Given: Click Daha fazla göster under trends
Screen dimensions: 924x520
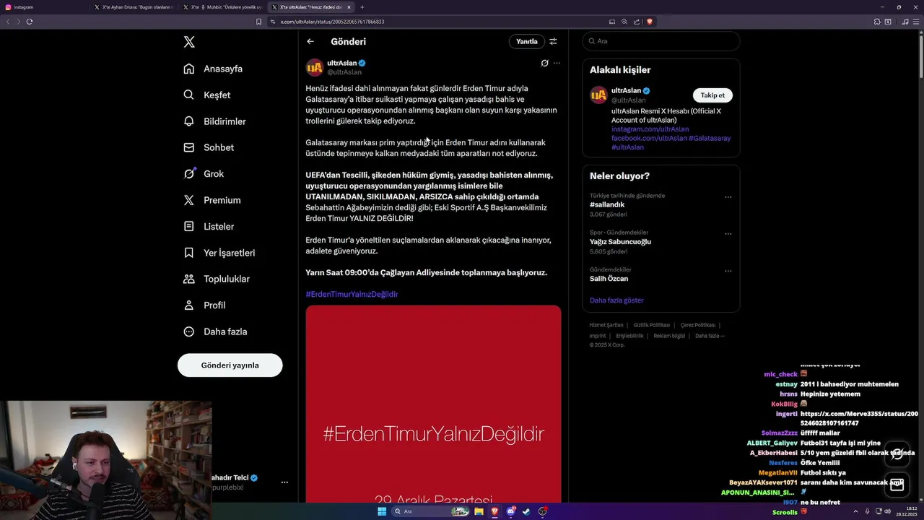Looking at the screenshot, I should (616, 300).
